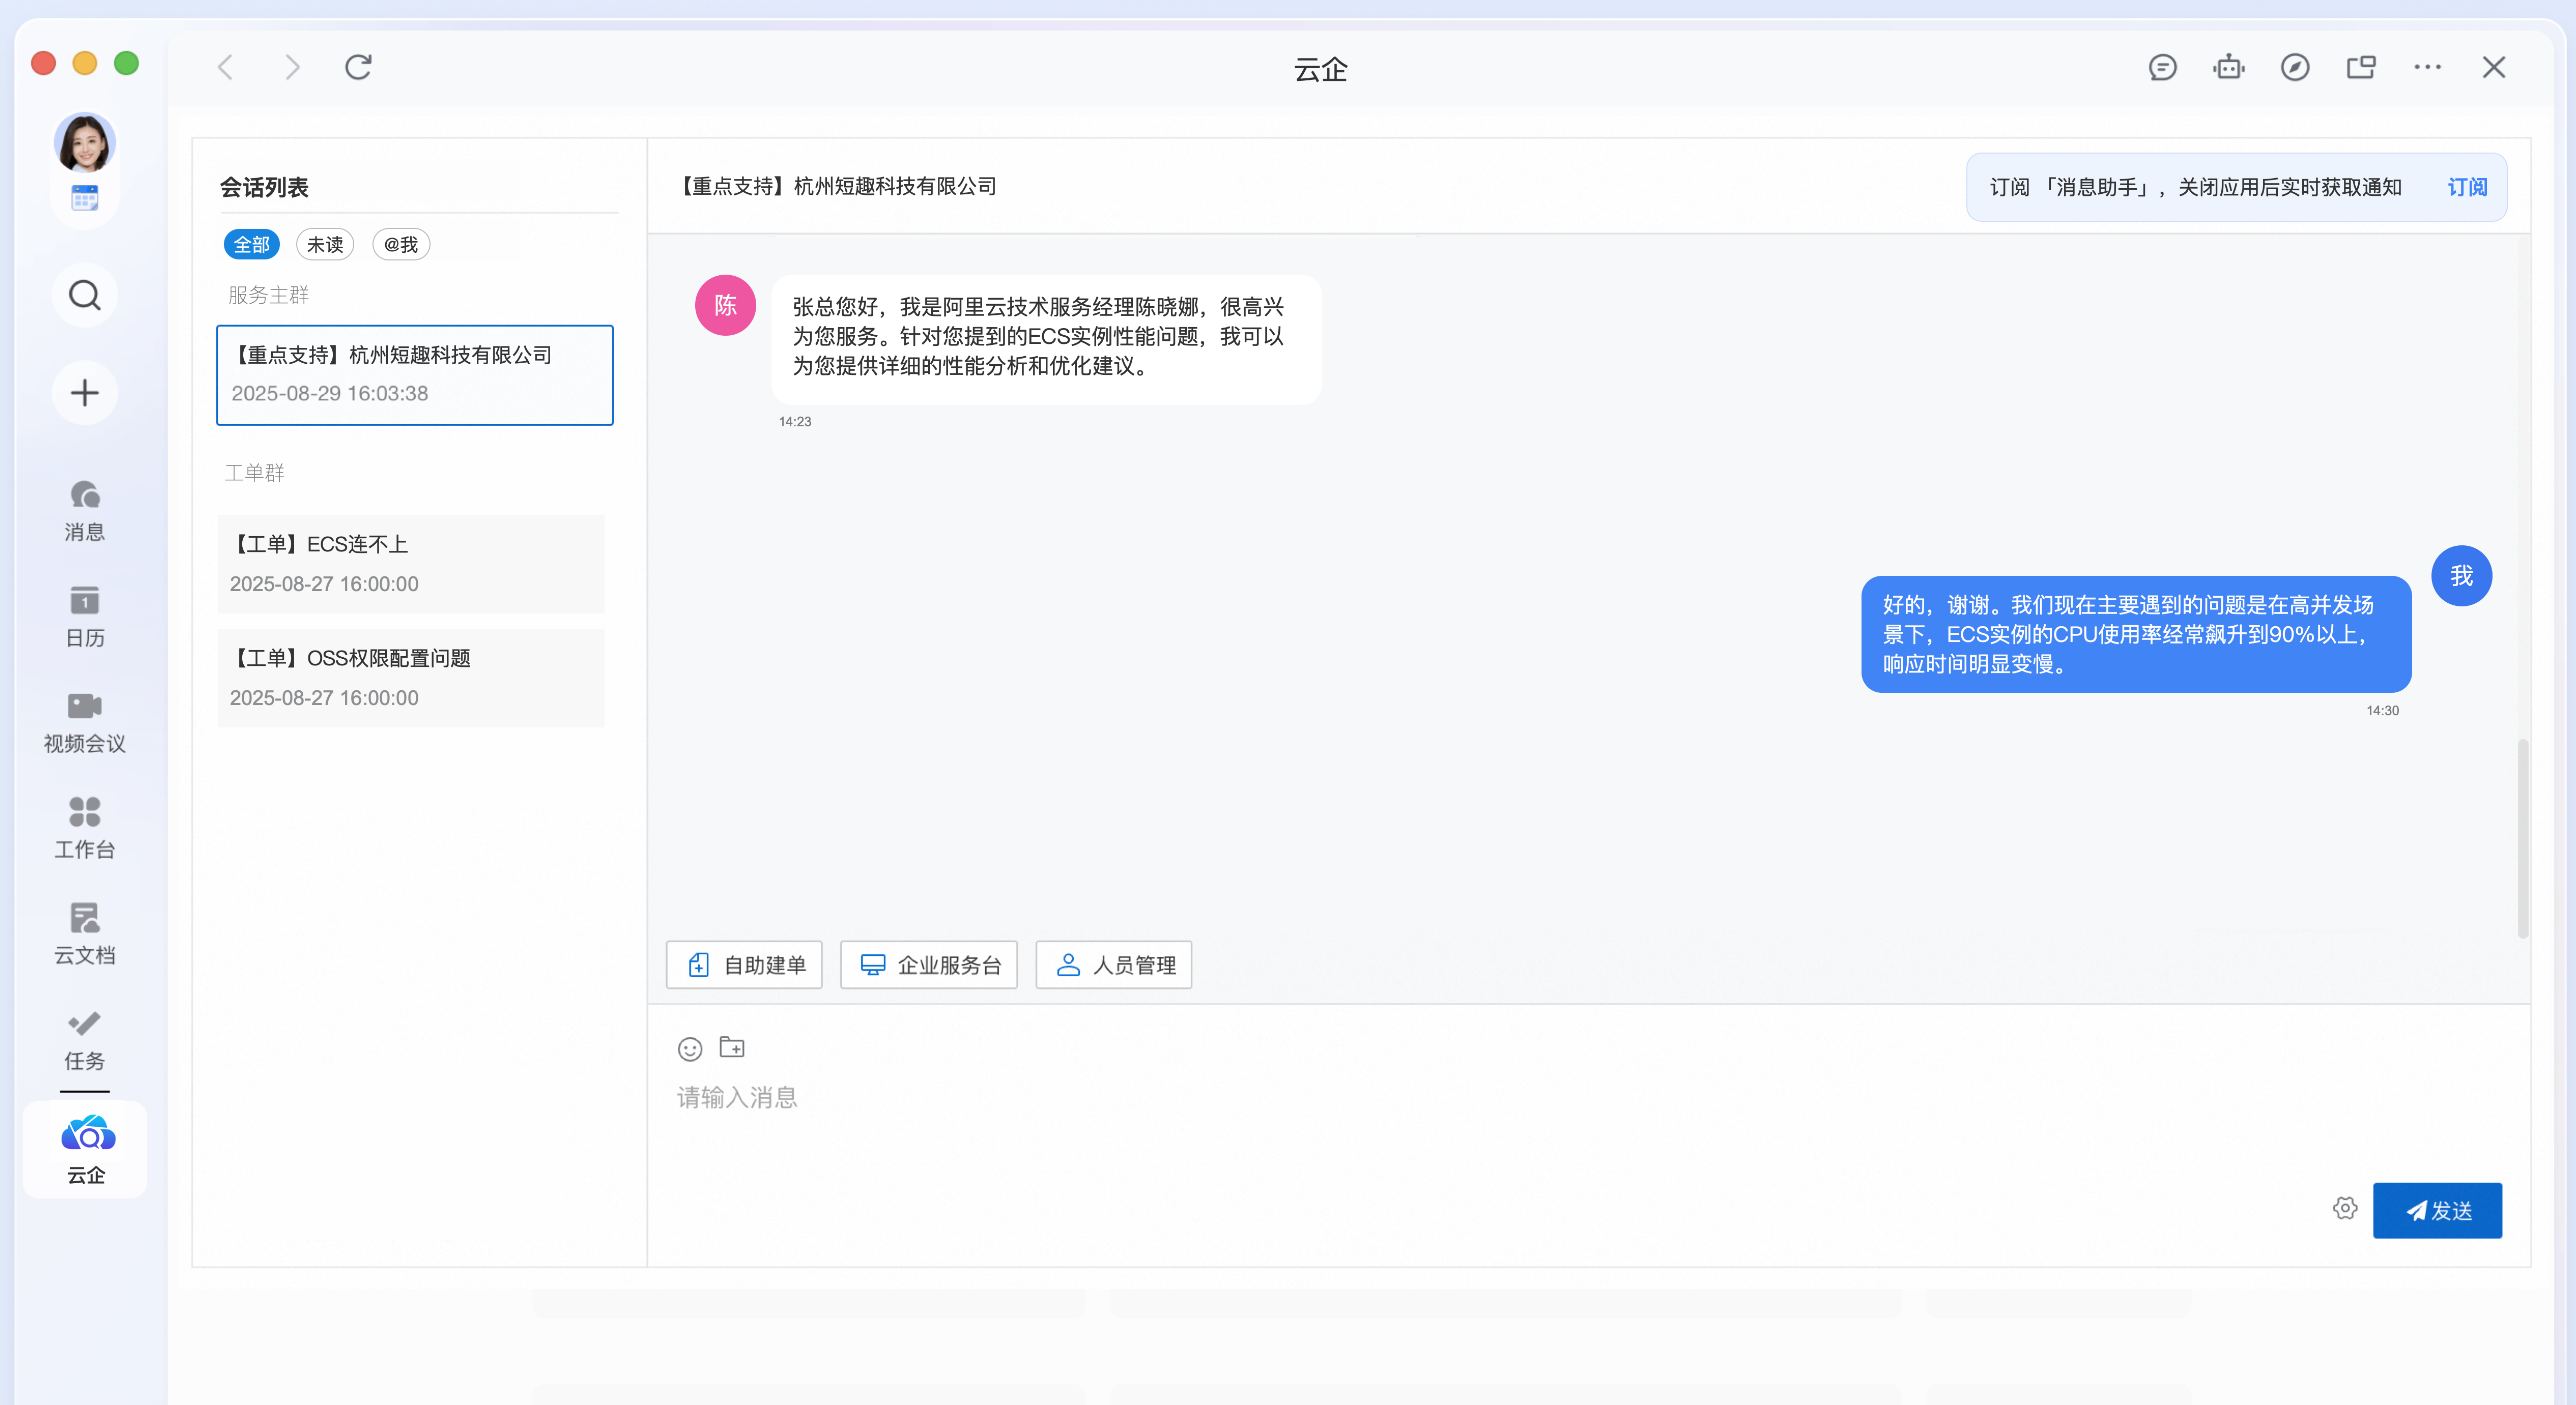Open the 【工单】ECS连不上 conversation

(x=411, y=564)
